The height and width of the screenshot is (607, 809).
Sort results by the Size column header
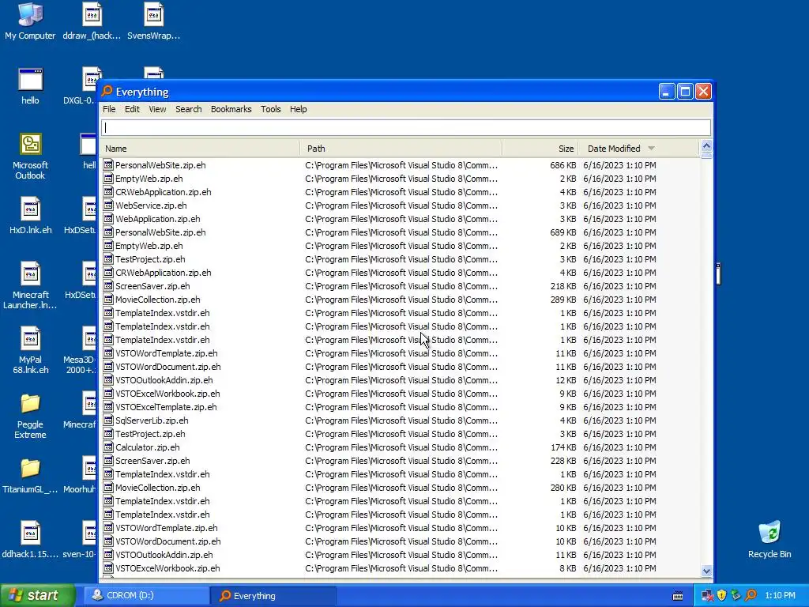(540, 148)
